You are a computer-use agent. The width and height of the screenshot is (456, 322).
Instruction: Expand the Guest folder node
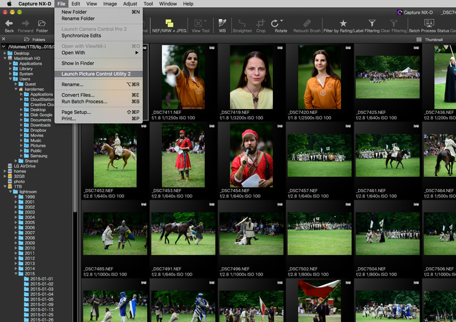pos(15,84)
